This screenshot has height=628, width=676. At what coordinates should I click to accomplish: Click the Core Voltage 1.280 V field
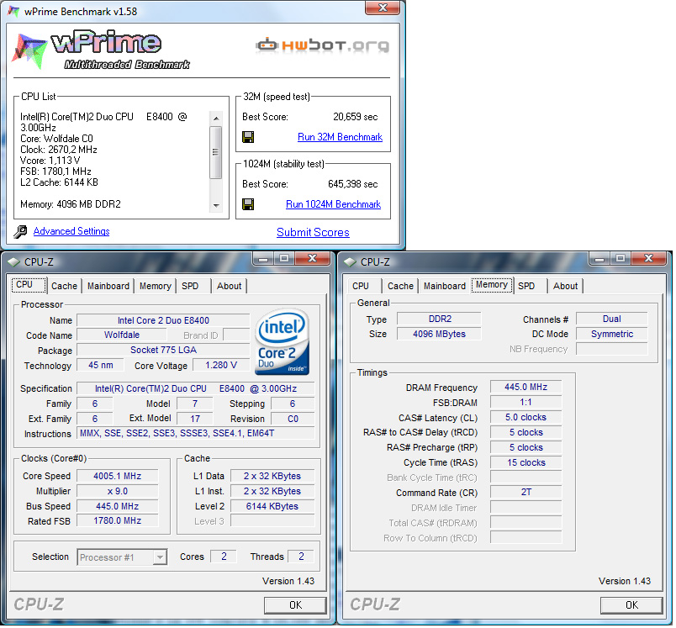pyautogui.click(x=221, y=365)
